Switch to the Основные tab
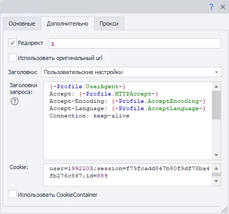The width and height of the screenshot is (229, 214). click(22, 23)
